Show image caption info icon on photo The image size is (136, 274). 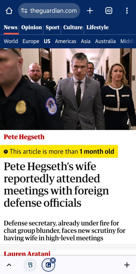tap(128, 122)
